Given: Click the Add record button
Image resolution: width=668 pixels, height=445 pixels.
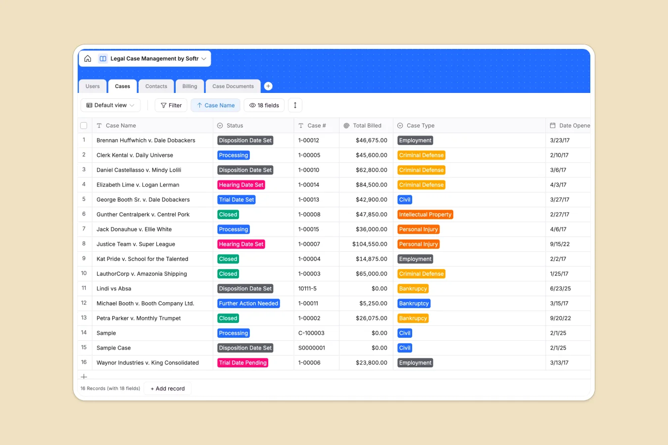Looking at the screenshot, I should [x=167, y=388].
